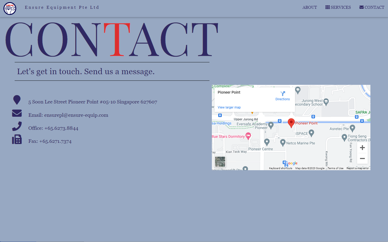Click the envelope icon next to the email
The width and height of the screenshot is (388, 242).
(x=17, y=113)
